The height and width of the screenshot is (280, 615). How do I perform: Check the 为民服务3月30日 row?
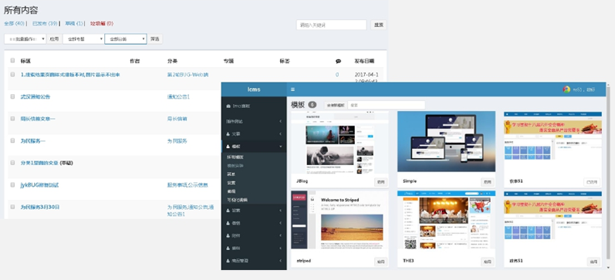12,206
